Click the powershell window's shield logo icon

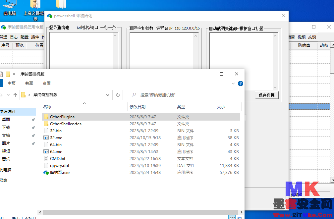[50, 16]
